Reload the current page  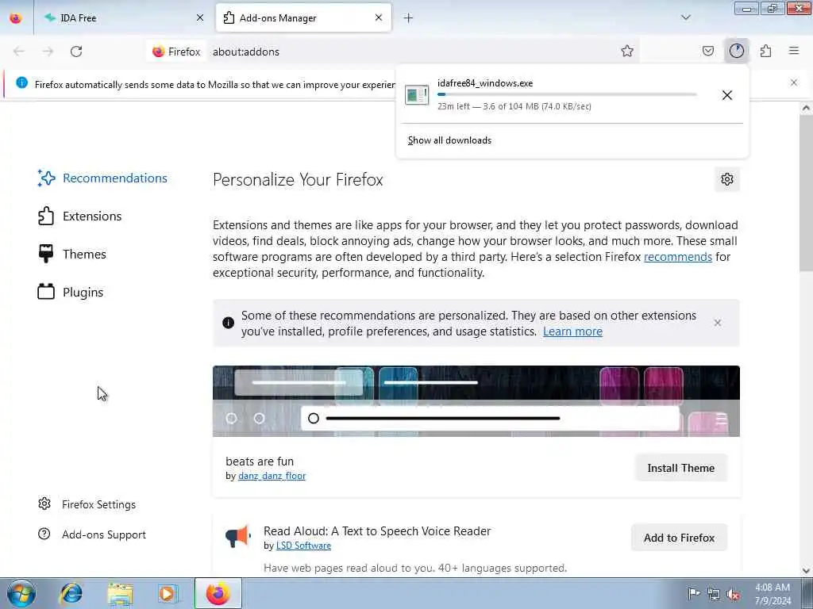[76, 52]
